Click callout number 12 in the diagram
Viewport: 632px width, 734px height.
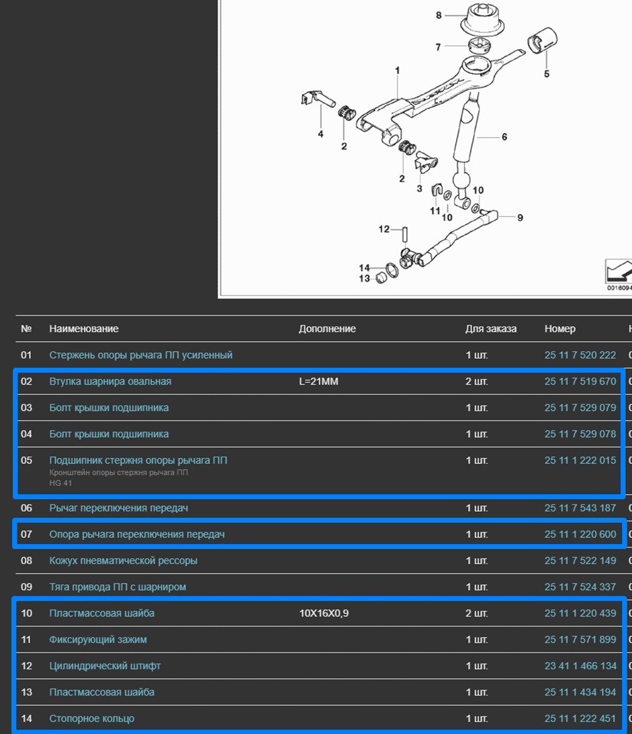[x=384, y=229]
